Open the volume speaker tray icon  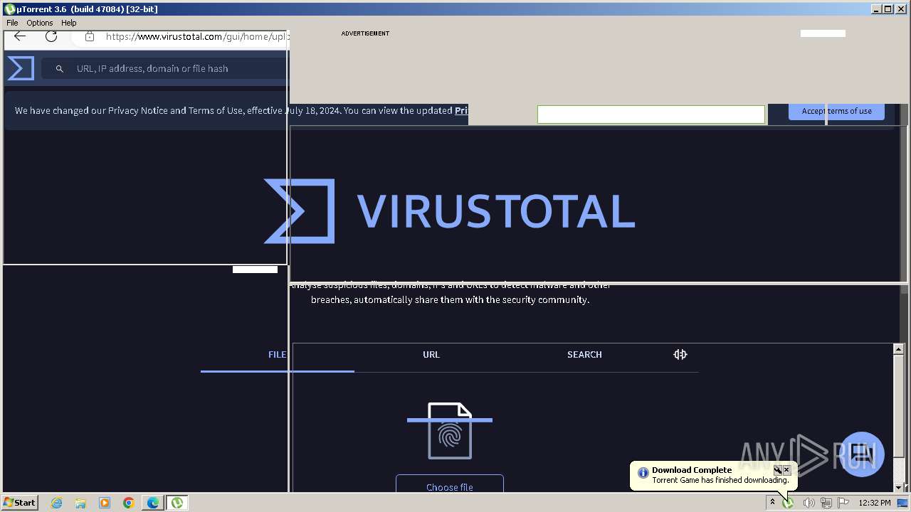pyautogui.click(x=809, y=503)
